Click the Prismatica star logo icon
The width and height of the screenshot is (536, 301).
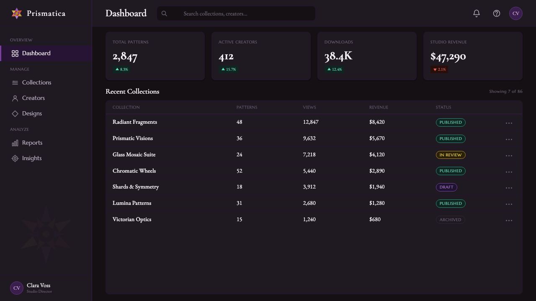17,13
